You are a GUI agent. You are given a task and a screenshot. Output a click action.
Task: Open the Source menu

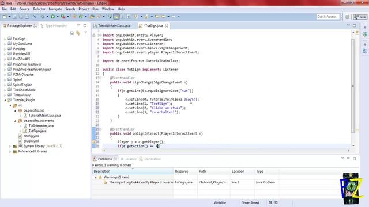click(24, 9)
